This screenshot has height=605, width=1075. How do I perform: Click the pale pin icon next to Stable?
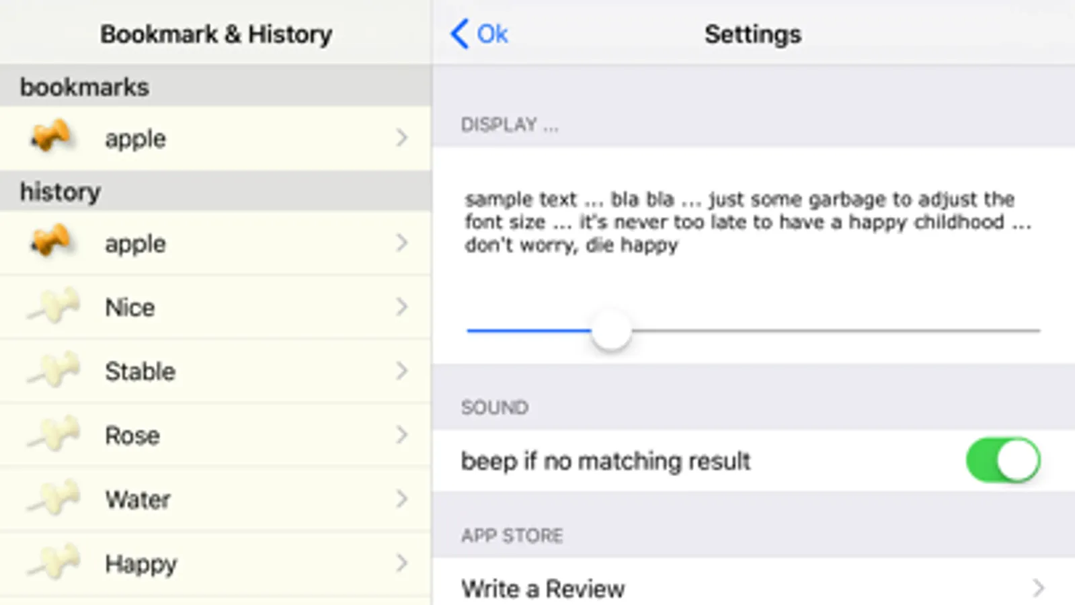pyautogui.click(x=54, y=371)
